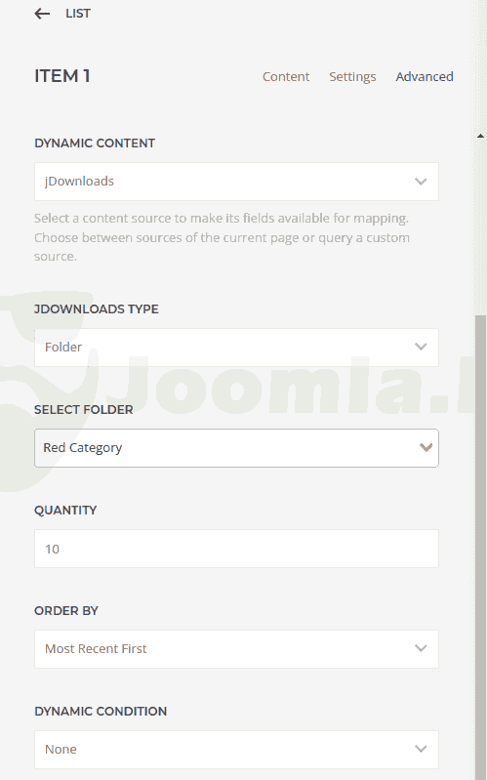
Task: Open the Dynamic Content jDownloads dropdown
Action: [x=236, y=182]
